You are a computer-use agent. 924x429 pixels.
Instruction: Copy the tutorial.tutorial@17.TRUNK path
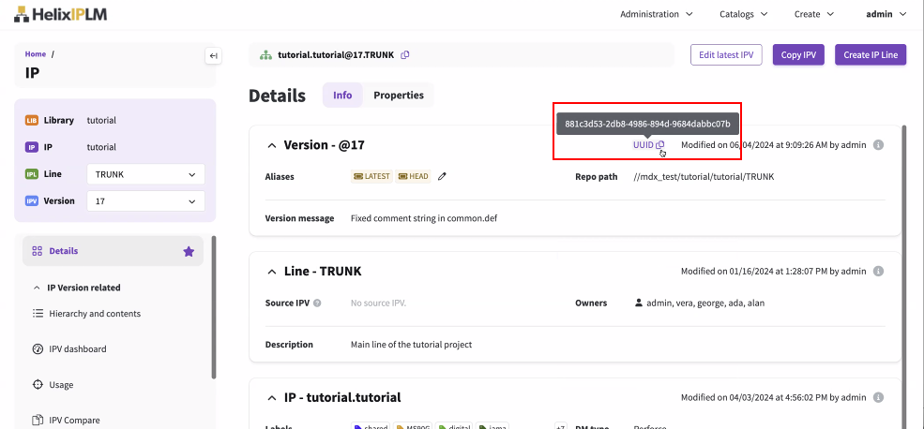click(405, 54)
